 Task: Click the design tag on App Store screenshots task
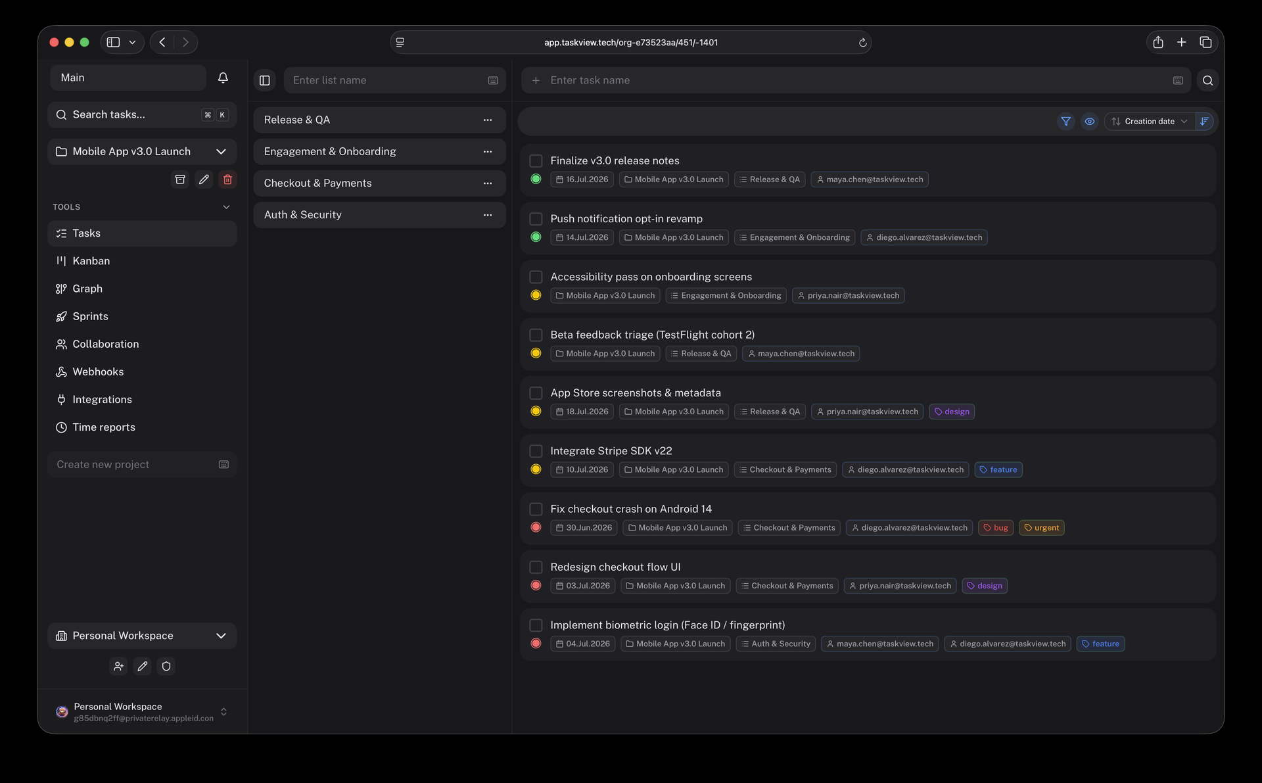click(951, 412)
